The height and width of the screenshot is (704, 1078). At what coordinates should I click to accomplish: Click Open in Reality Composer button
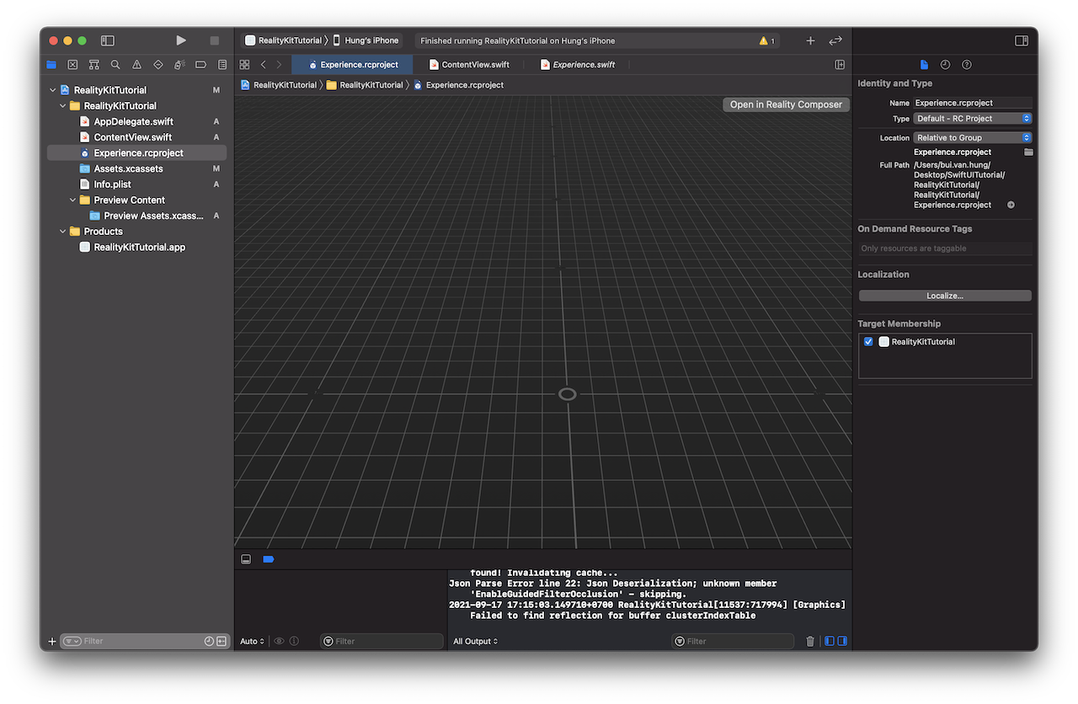point(786,104)
